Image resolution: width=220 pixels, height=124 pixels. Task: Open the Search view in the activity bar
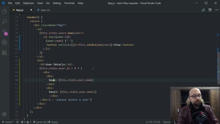point(4,22)
